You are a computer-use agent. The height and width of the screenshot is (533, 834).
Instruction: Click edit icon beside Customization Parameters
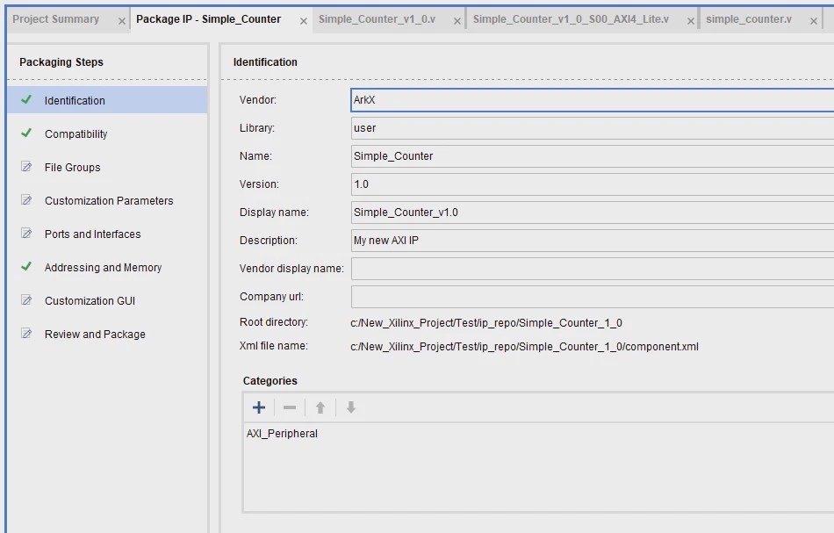[26, 200]
